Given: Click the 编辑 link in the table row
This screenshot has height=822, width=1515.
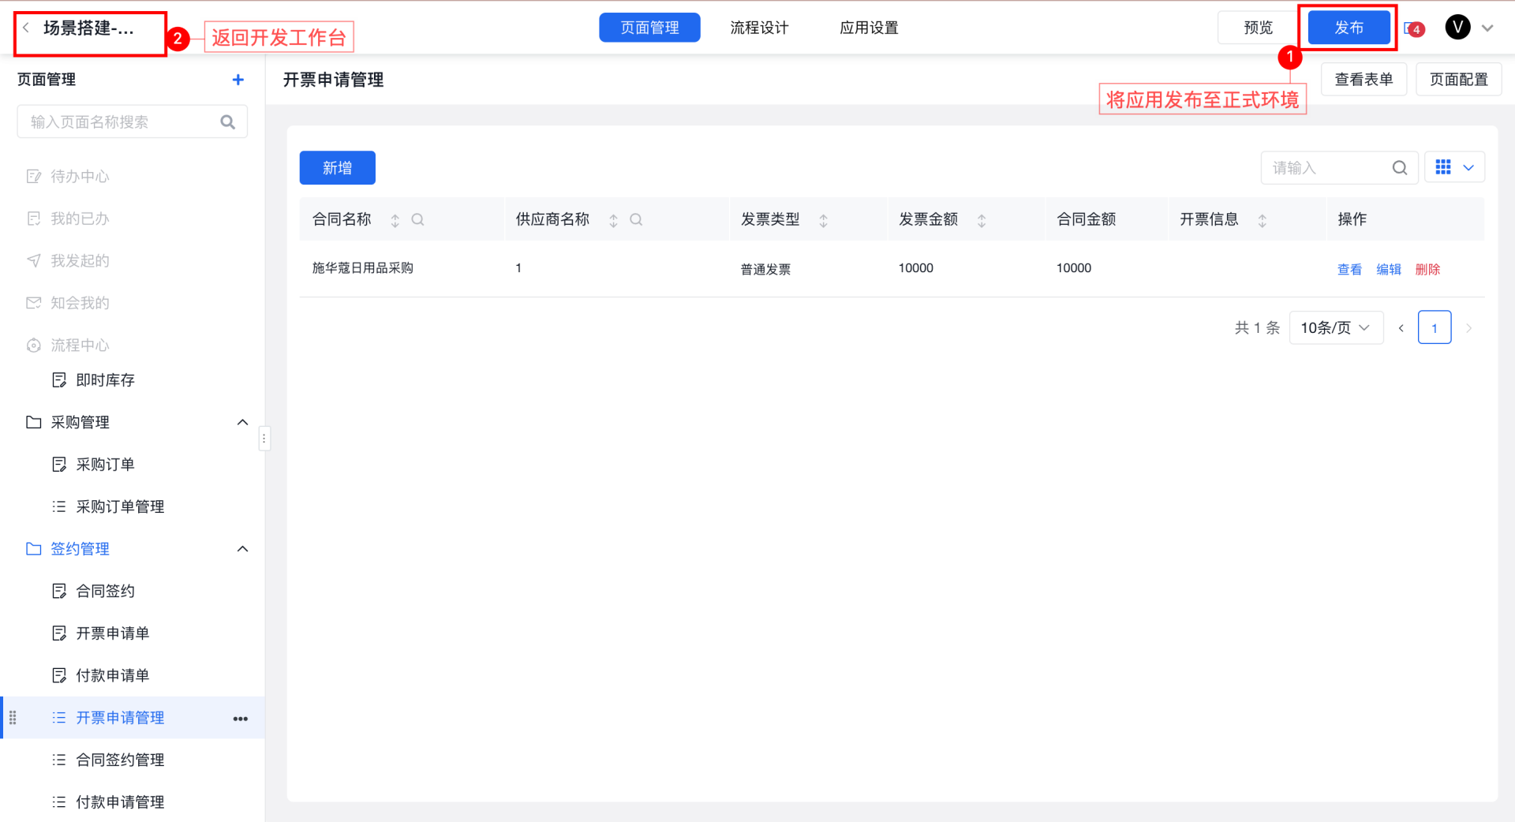Looking at the screenshot, I should tap(1388, 270).
